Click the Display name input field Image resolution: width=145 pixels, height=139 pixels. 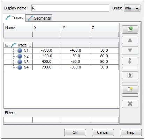pos(70,8)
